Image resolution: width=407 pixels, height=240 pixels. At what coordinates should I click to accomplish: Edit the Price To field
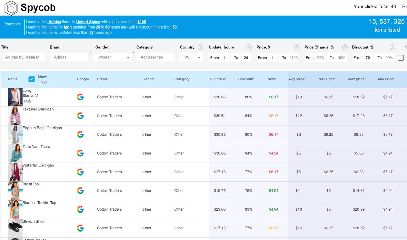pyautogui.click(x=289, y=58)
